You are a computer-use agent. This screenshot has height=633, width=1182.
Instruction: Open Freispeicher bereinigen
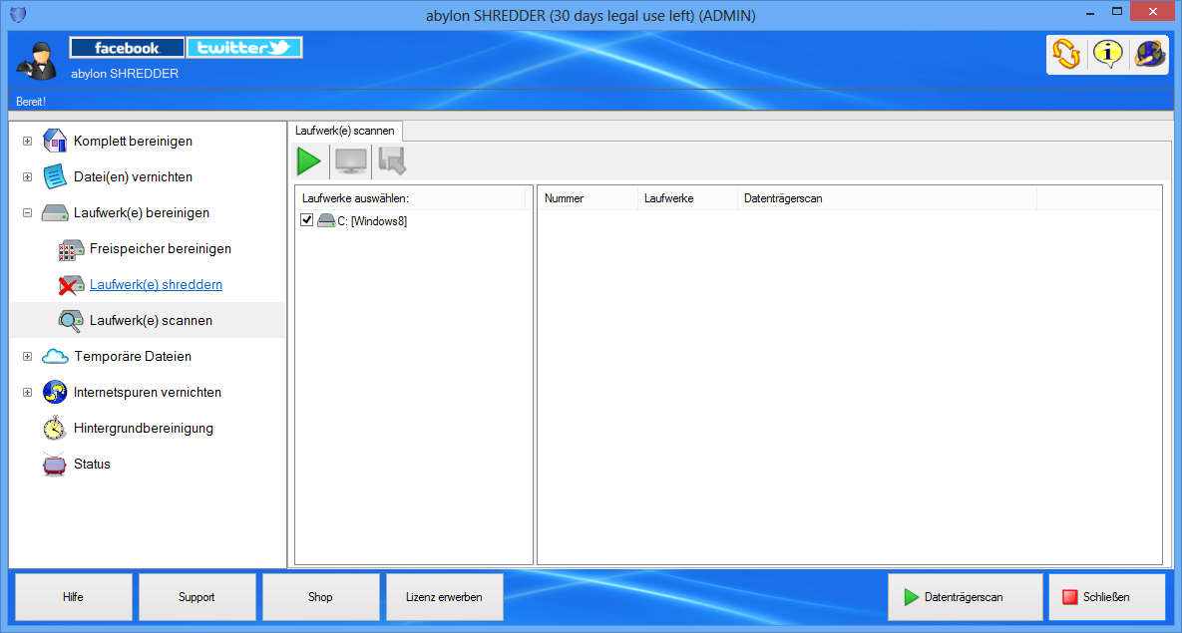(x=161, y=248)
